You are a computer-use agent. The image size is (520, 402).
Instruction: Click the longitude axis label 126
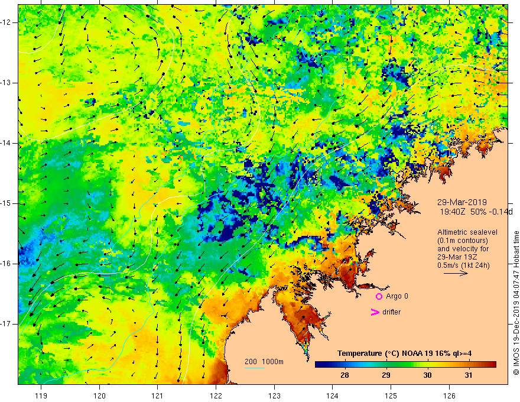[x=449, y=395]
